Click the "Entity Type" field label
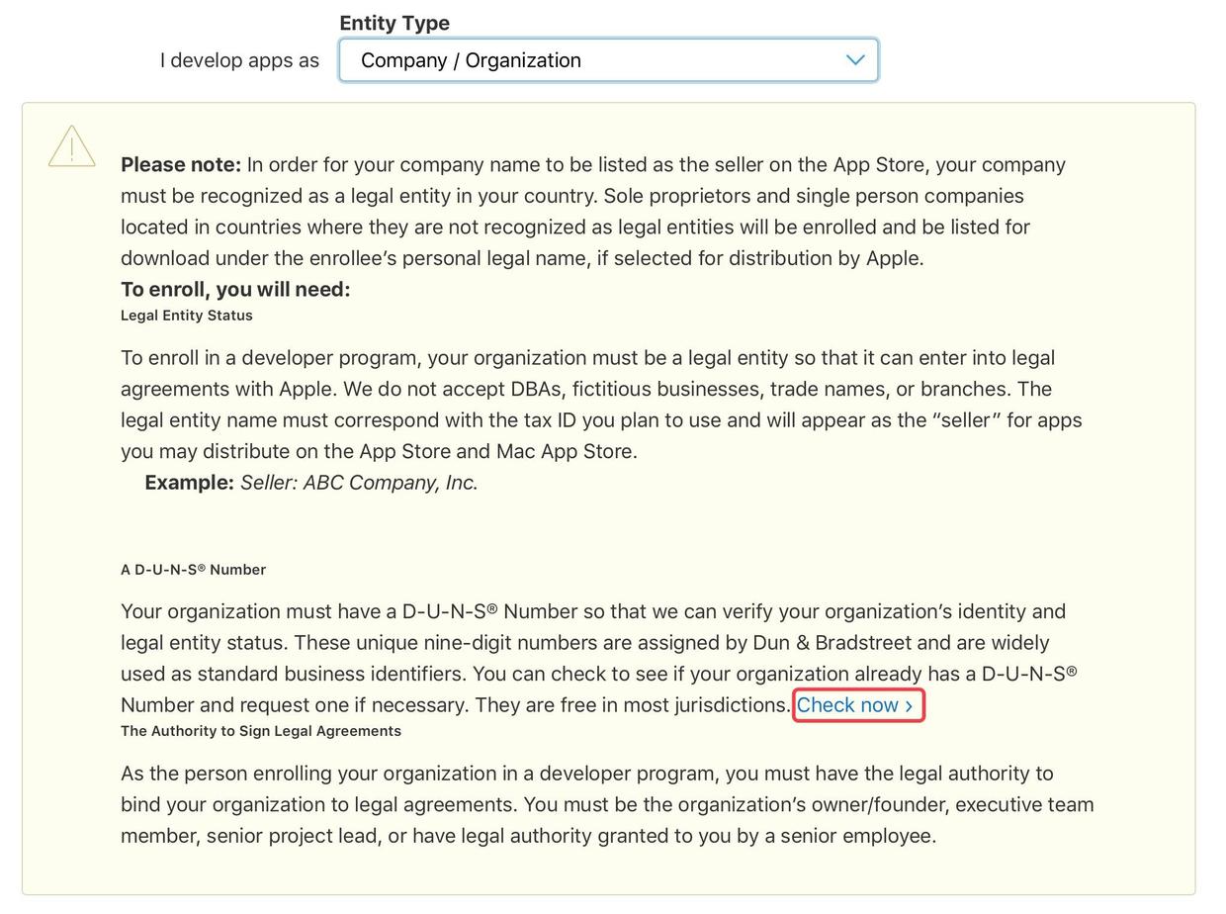 pyautogui.click(x=394, y=23)
